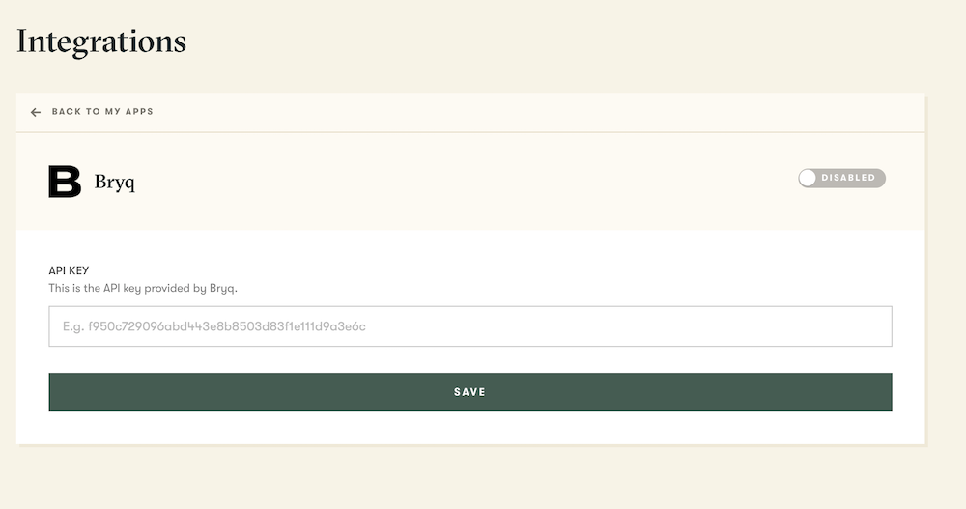Click the Bryq logo icon
The height and width of the screenshot is (509, 966).
(65, 182)
